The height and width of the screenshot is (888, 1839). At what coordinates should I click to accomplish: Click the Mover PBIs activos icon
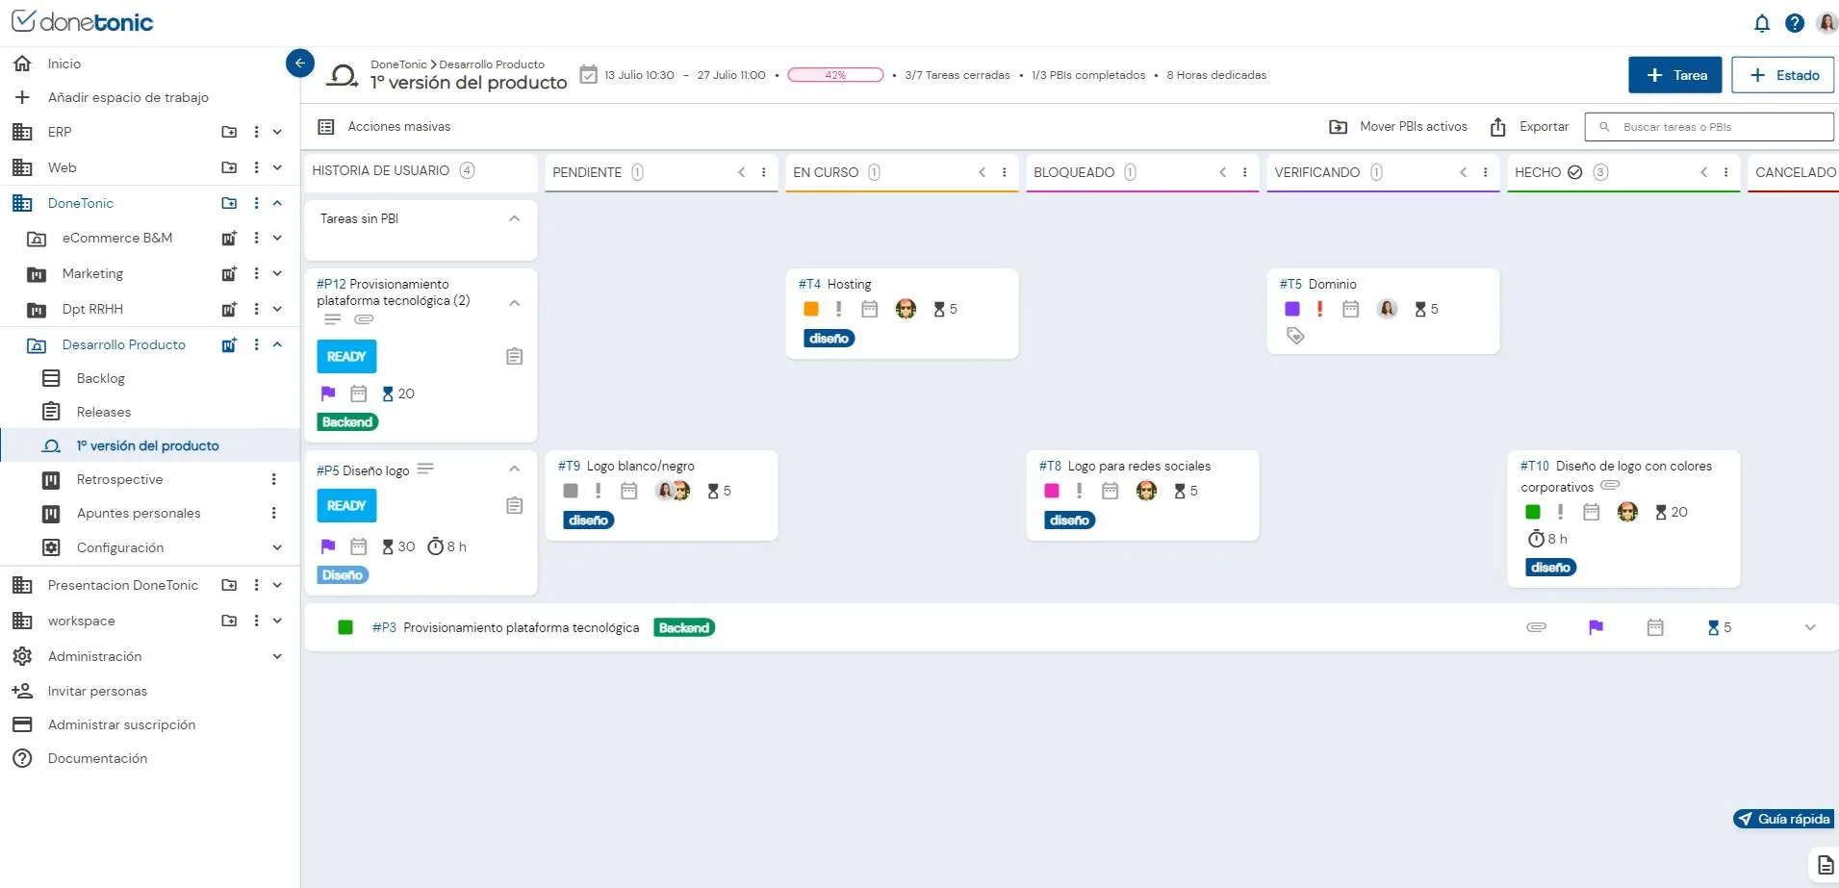(1338, 127)
